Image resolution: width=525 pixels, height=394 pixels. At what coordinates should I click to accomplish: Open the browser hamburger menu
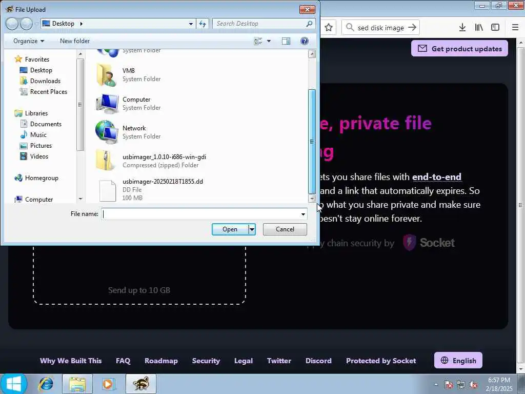(x=515, y=28)
